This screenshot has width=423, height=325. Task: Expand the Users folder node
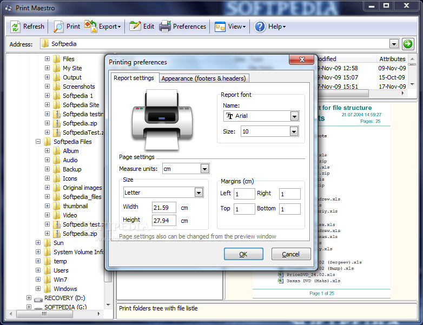point(38,270)
